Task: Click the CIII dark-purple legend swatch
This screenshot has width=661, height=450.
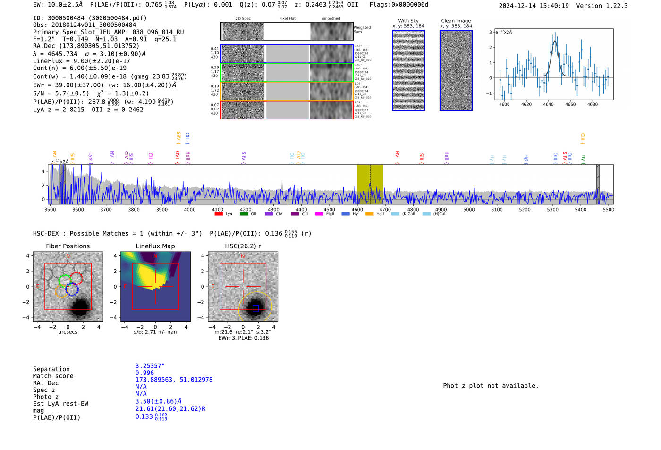Action: [x=295, y=214]
